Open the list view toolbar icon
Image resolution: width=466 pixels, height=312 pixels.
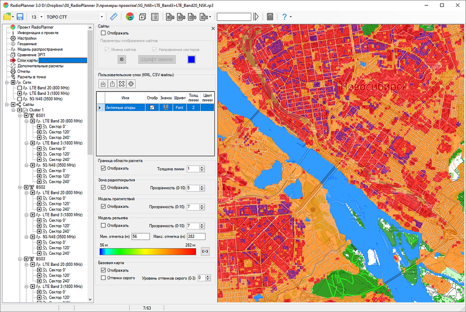155,17
